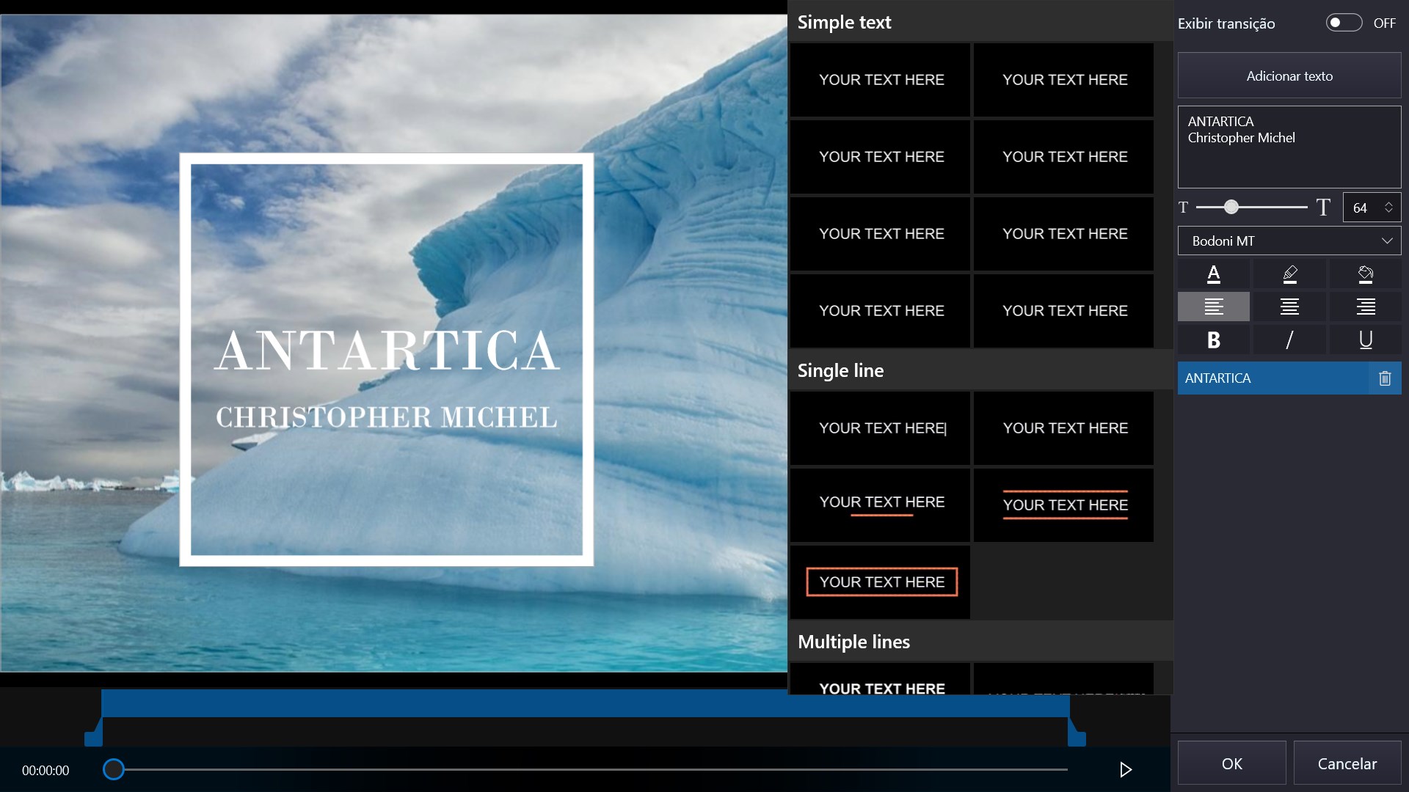
Task: Click the blue text duration bar on the timeline
Action: 586,703
